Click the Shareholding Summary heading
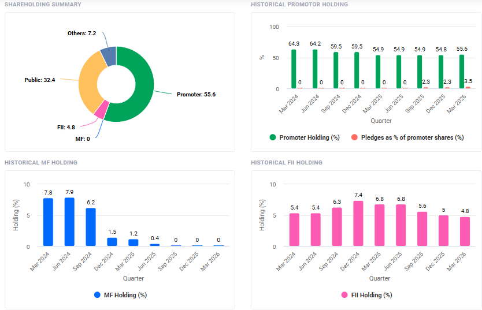Image resolution: width=482 pixels, height=310 pixels. 43,5
